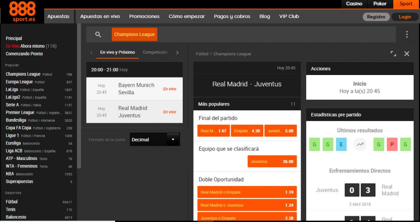Collapse the Más populares section header
The height and width of the screenshot is (222, 420).
pyautogui.click(x=247, y=104)
